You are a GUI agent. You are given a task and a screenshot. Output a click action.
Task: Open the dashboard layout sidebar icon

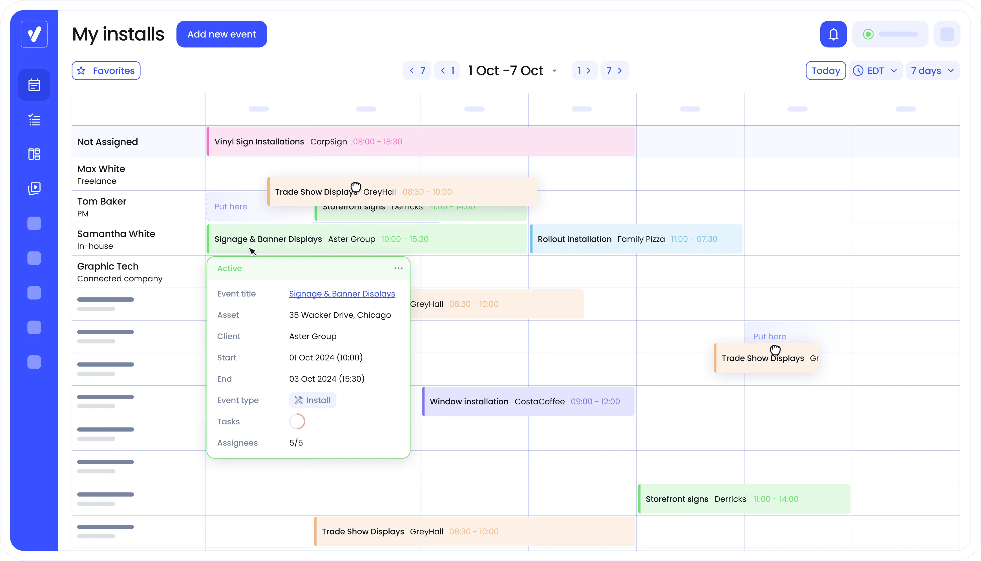[34, 154]
